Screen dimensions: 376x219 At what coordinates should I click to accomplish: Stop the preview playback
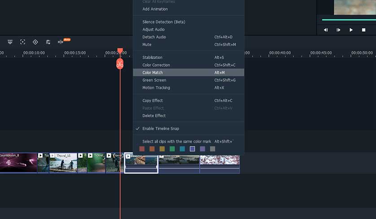(363, 30)
